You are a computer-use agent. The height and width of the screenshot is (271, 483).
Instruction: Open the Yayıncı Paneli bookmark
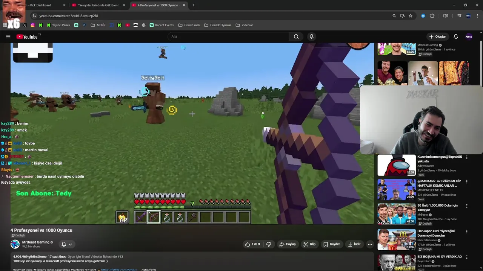[x=58, y=25]
